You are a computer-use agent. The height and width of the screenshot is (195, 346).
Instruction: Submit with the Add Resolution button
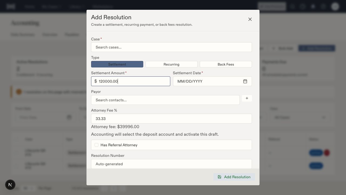234,177
